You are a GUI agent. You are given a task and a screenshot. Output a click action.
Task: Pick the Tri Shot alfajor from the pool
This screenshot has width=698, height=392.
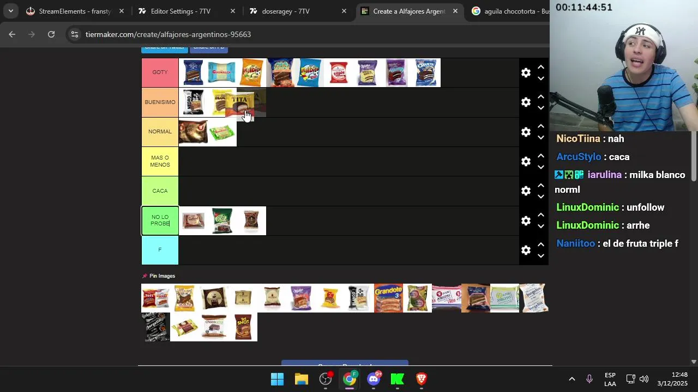point(243,327)
